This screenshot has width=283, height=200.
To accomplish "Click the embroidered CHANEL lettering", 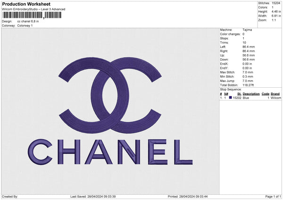I will pyautogui.click(x=110, y=152).
